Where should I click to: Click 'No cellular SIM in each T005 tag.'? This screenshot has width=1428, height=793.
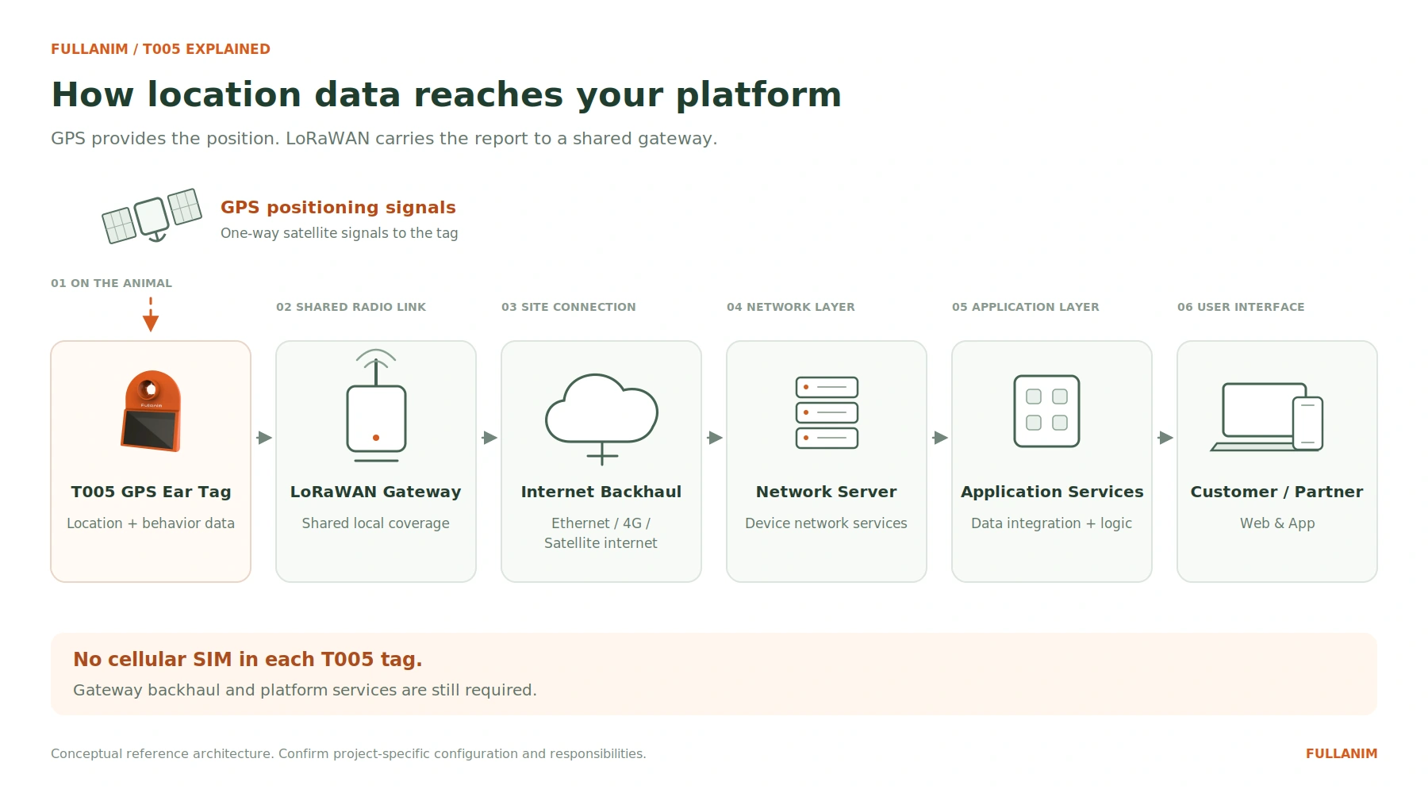[248, 660]
